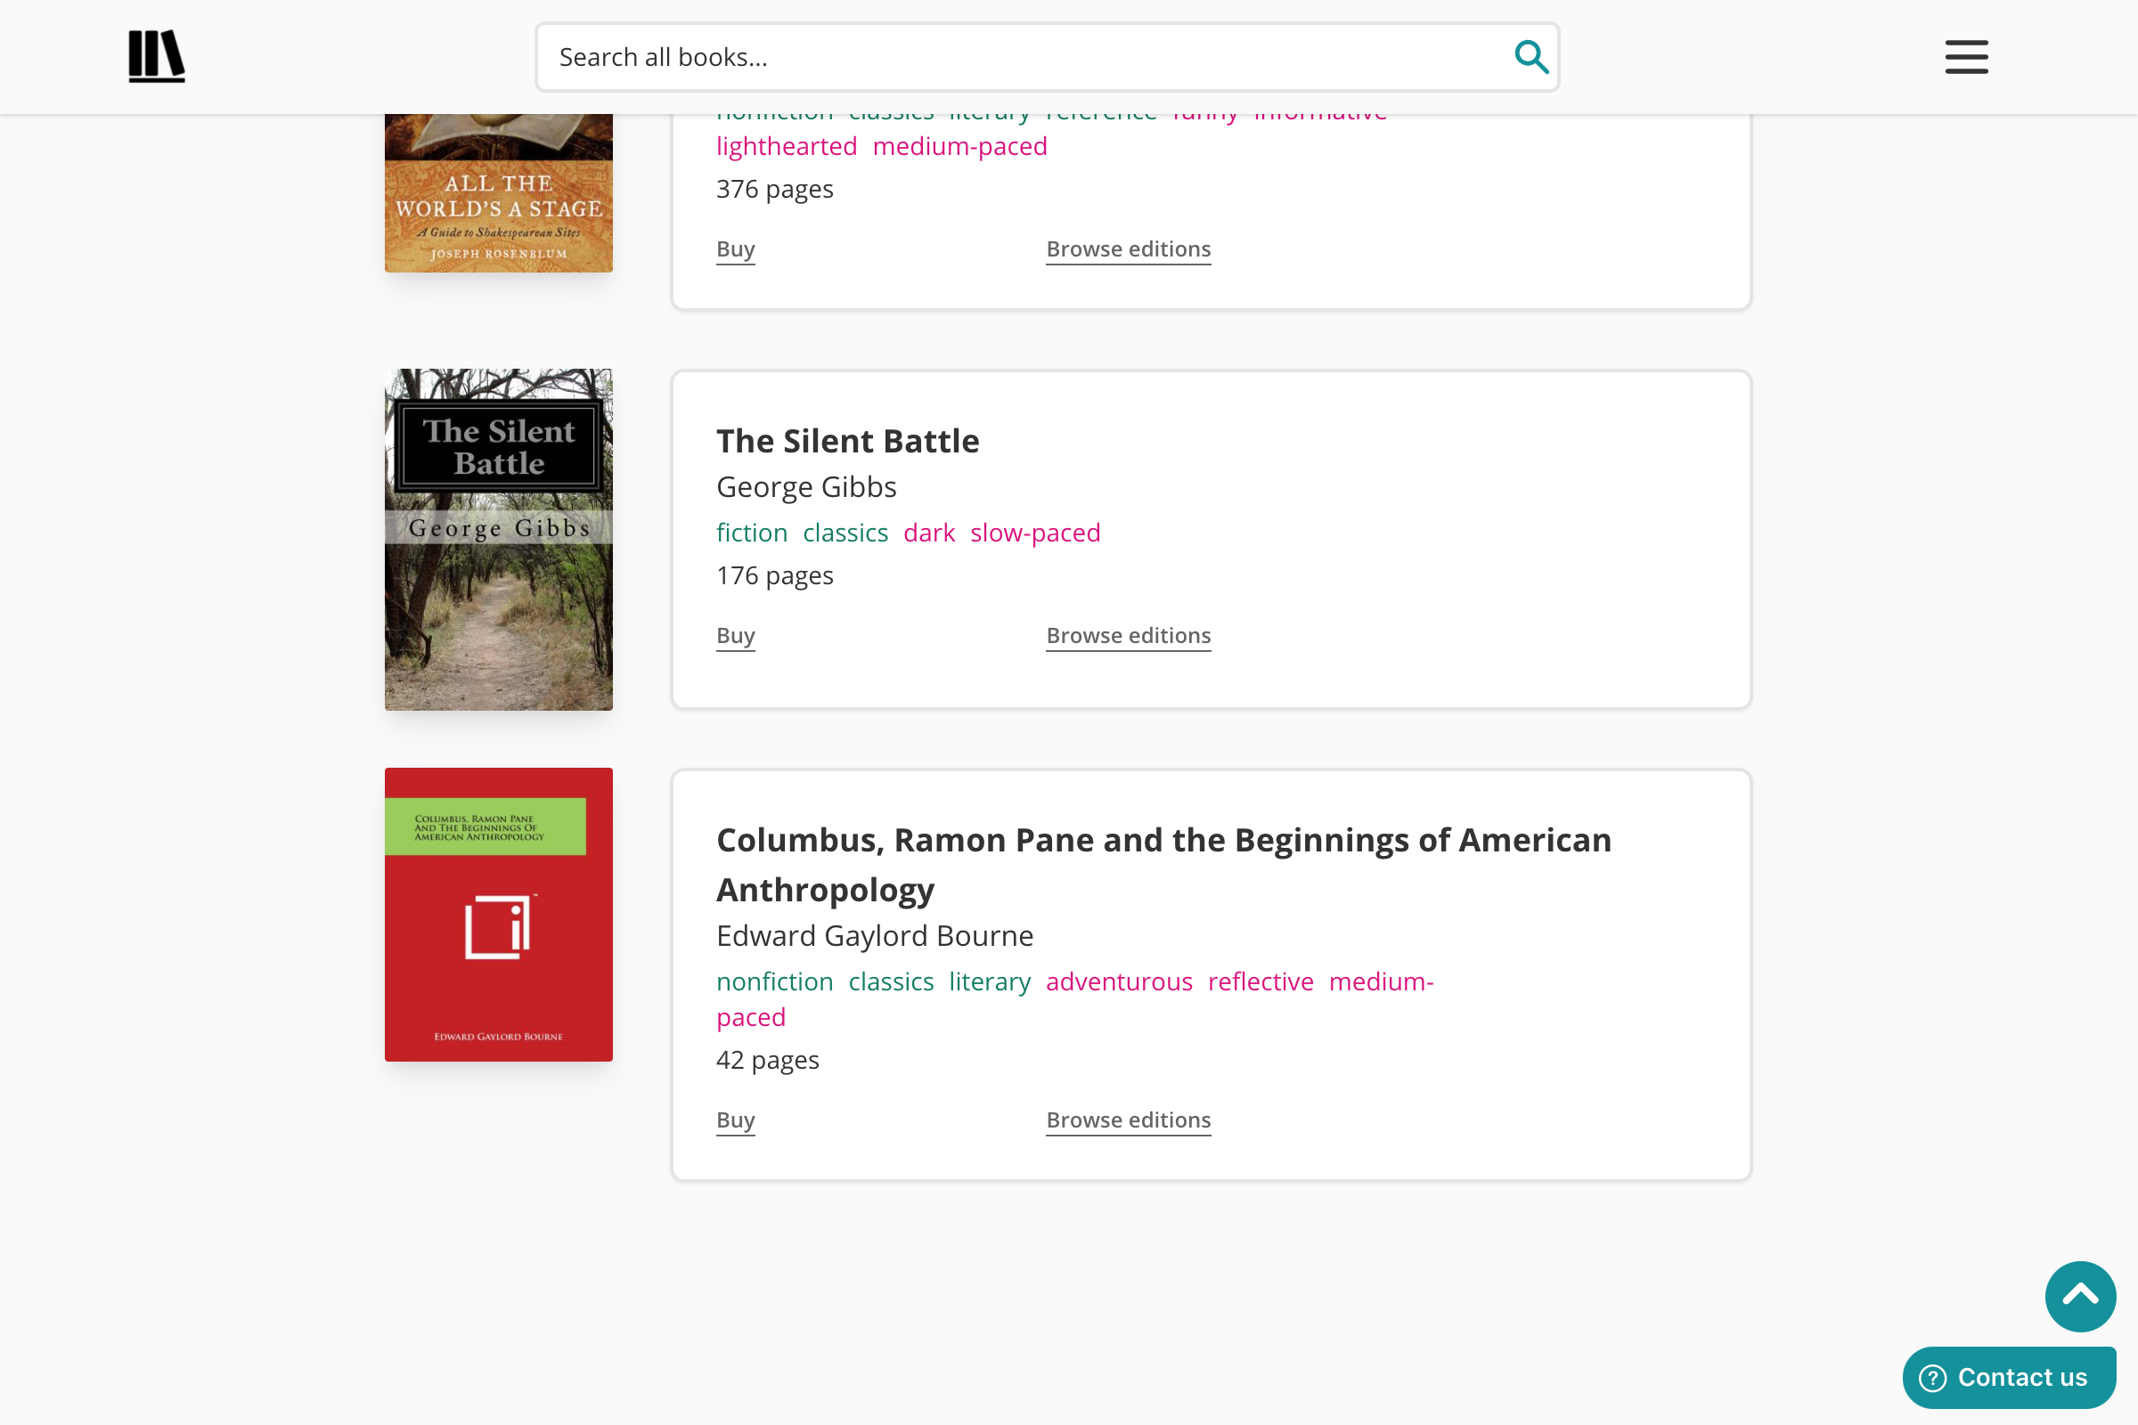Click author George Gibbs
This screenshot has height=1425, width=2138.
(x=806, y=487)
